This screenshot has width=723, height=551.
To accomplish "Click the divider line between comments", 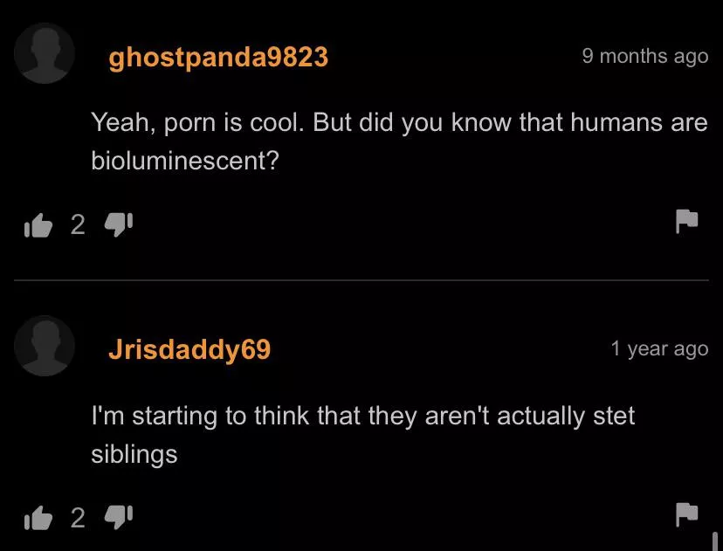I will (361, 280).
